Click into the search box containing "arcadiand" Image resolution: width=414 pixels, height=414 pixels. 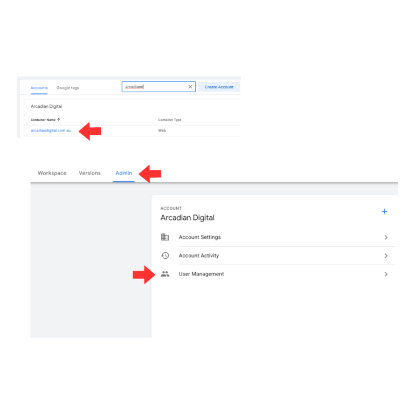point(154,87)
